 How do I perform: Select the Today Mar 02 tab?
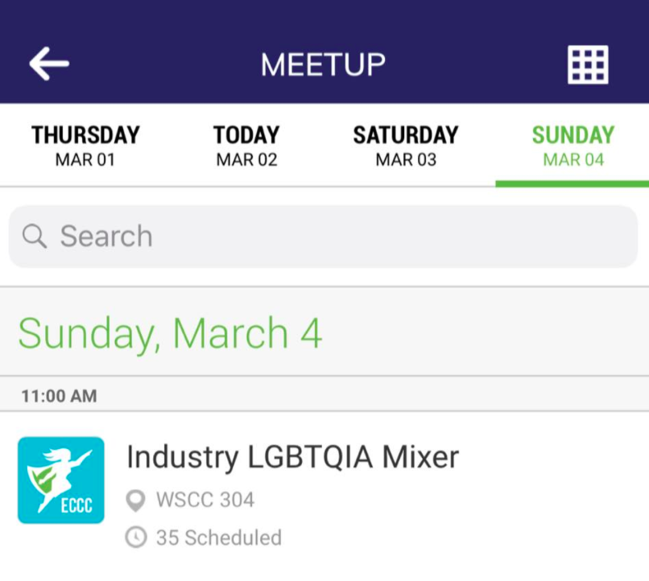coord(246,146)
